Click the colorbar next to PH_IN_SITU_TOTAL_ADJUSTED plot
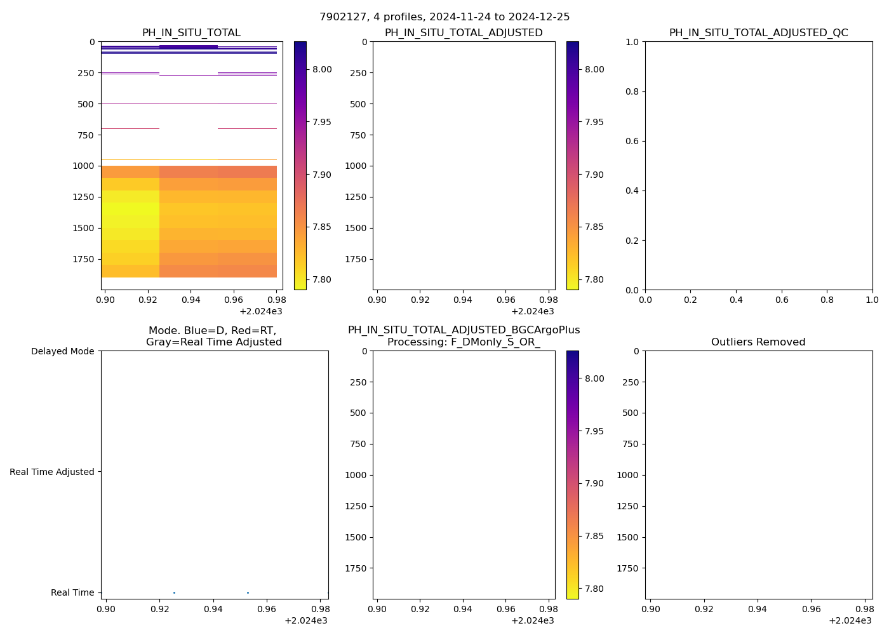The height and width of the screenshot is (635, 889). point(572,165)
